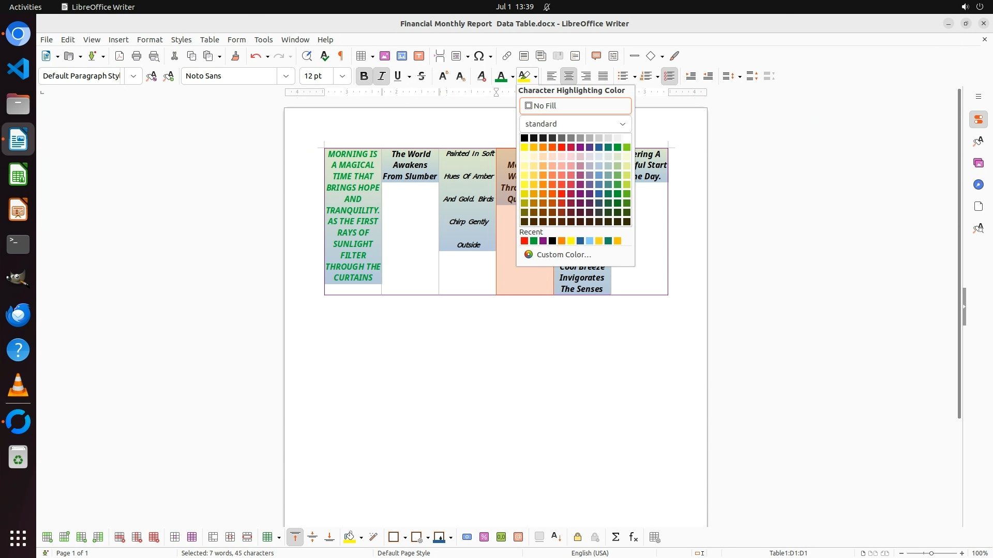The height and width of the screenshot is (558, 993).
Task: Toggle Italic formatting button
Action: pyautogui.click(x=381, y=76)
